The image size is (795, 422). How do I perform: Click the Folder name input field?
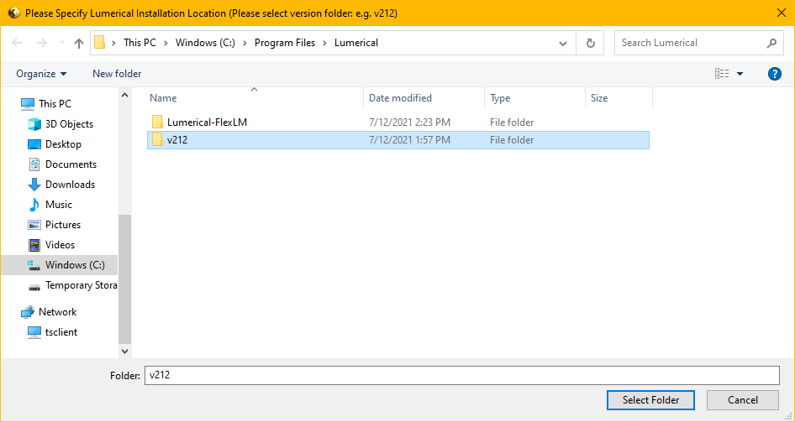[462, 376]
